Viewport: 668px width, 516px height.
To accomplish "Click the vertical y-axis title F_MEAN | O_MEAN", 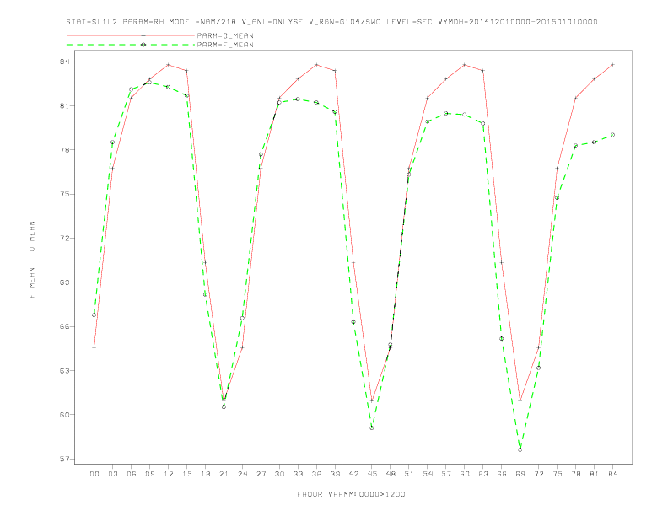I will point(32,260).
